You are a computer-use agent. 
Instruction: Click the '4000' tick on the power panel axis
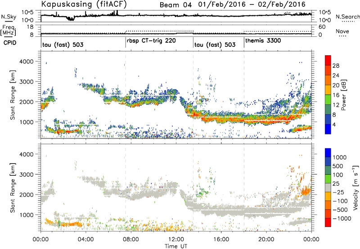(26, 62)
